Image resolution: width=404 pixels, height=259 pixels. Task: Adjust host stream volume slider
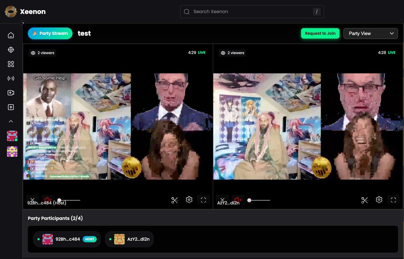click(69, 200)
